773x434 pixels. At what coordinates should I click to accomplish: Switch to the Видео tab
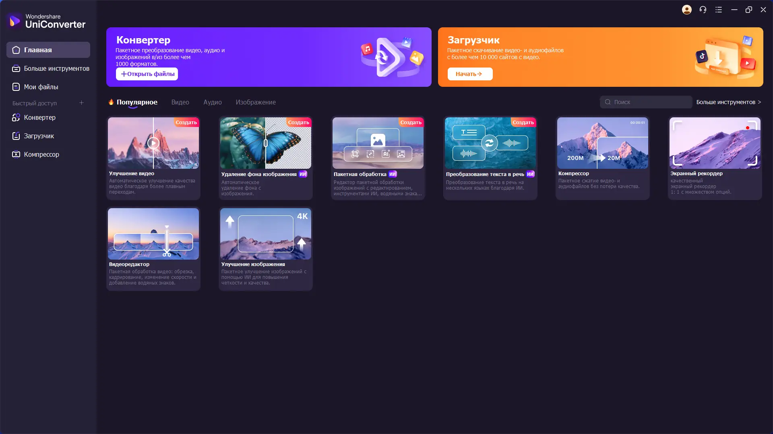coord(180,102)
